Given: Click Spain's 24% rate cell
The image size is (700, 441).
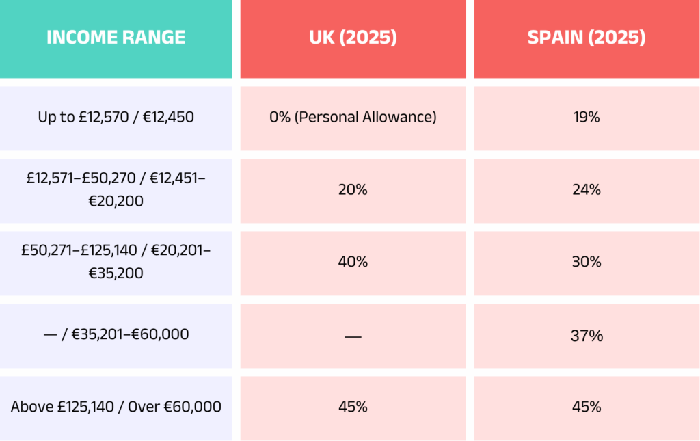Looking at the screenshot, I should tap(587, 190).
